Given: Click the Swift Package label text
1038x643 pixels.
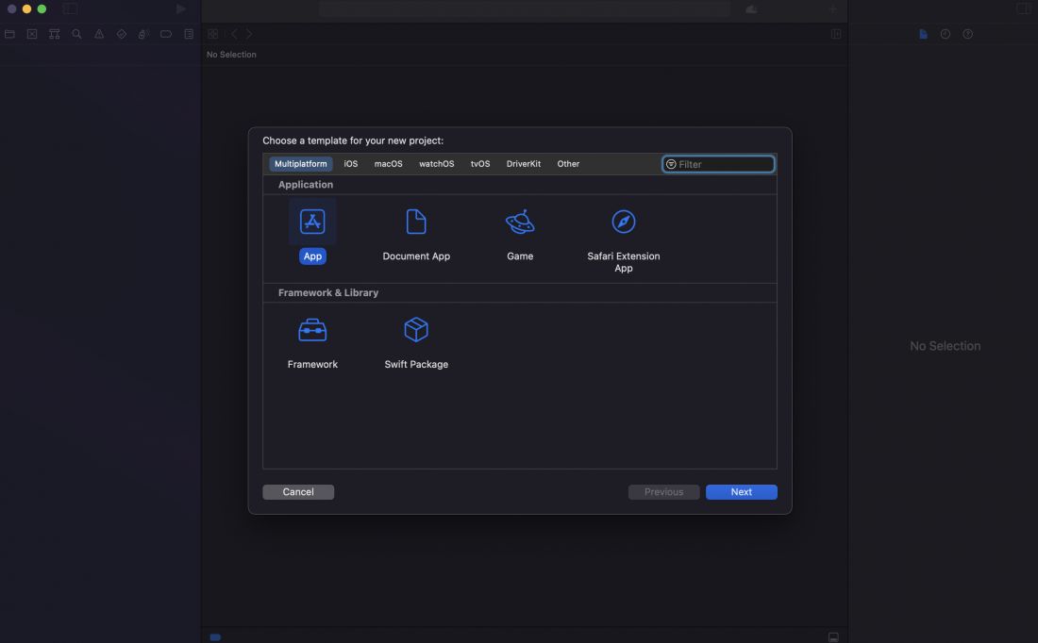Looking at the screenshot, I should click(416, 365).
